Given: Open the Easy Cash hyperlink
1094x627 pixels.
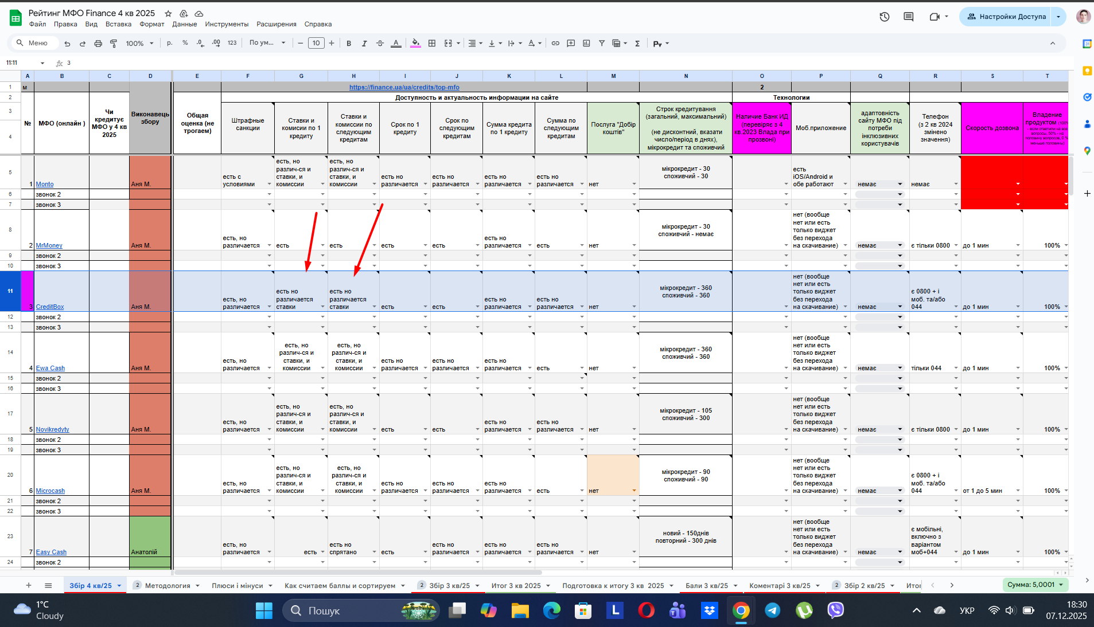Looking at the screenshot, I should [51, 552].
